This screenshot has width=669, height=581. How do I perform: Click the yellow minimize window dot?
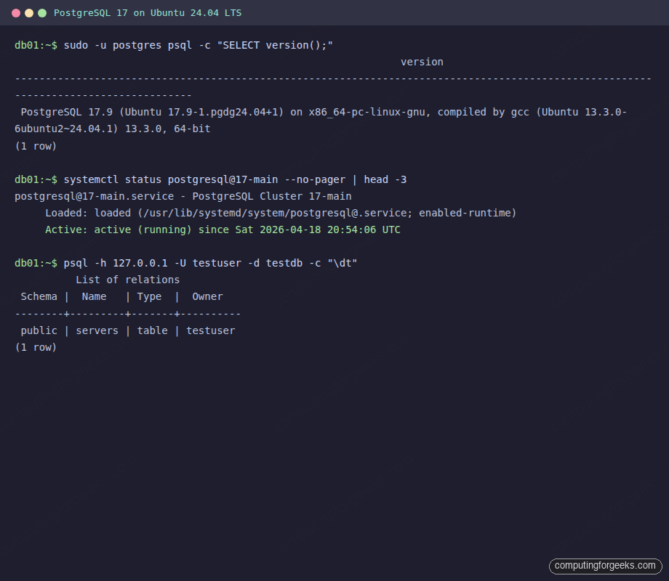pyautogui.click(x=29, y=13)
